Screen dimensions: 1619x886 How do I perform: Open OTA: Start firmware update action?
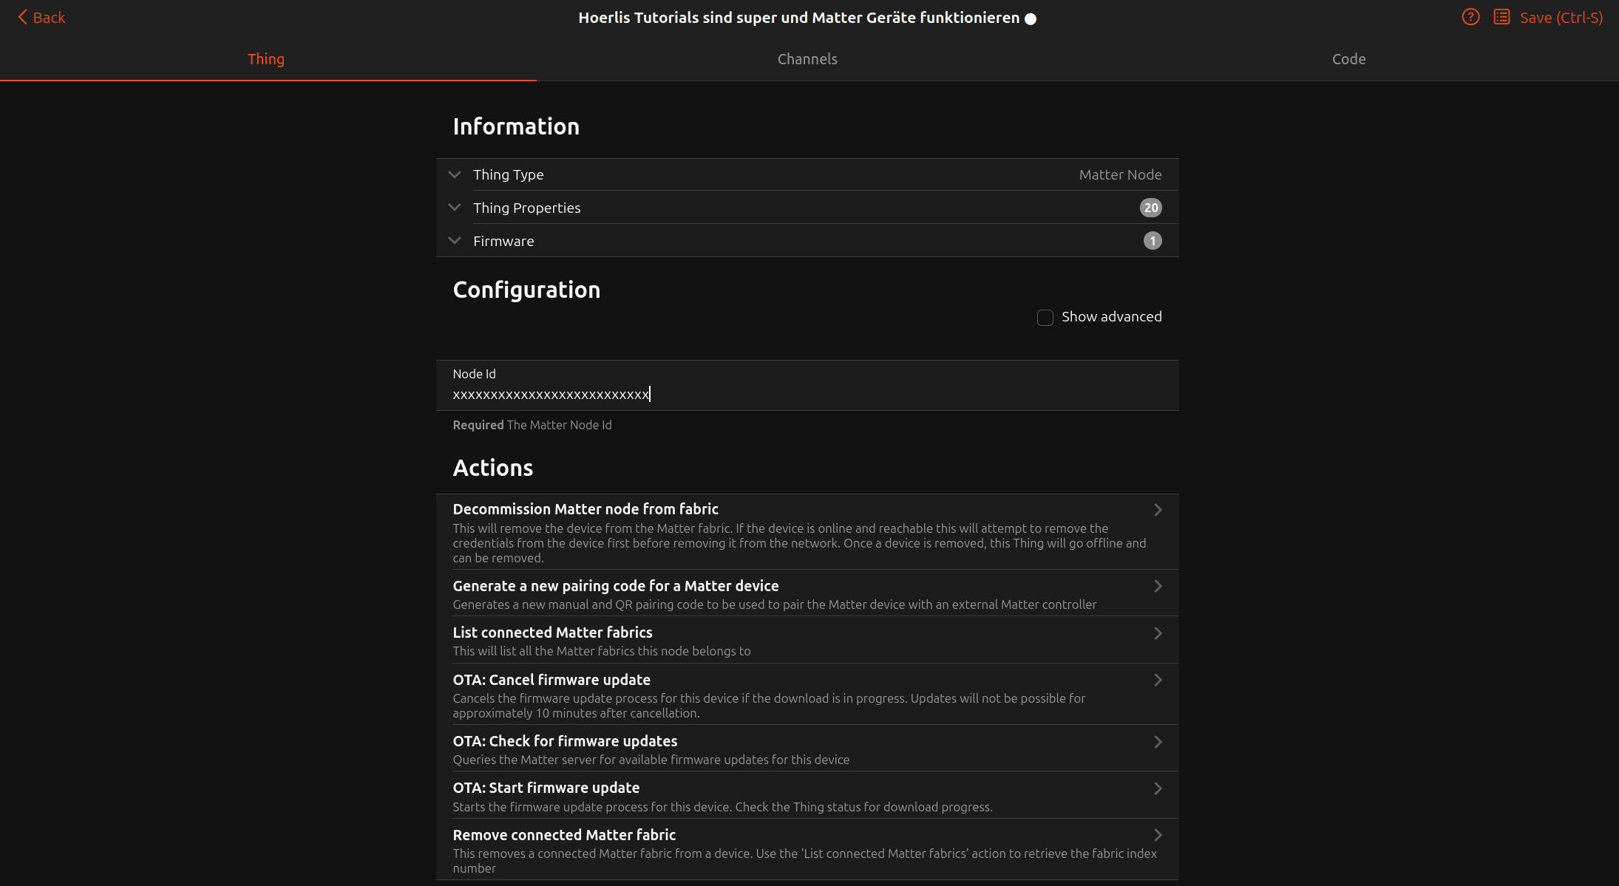point(807,796)
